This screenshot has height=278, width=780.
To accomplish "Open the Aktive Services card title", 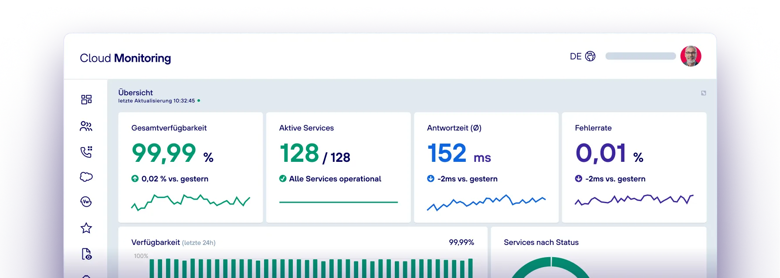I will [x=306, y=128].
